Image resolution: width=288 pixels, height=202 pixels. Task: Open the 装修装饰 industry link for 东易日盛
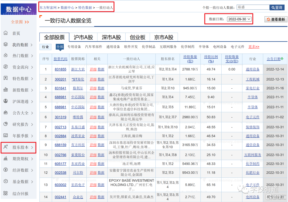253,127
